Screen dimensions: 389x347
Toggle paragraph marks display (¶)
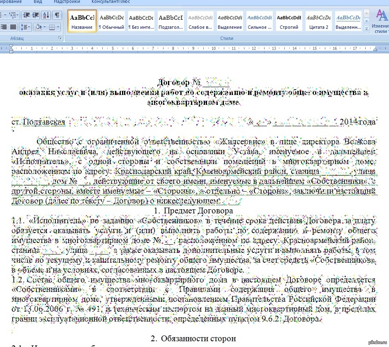[x=57, y=15]
